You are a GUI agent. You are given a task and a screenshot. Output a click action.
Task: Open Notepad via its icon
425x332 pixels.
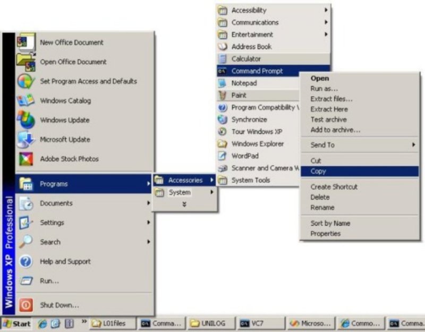222,83
